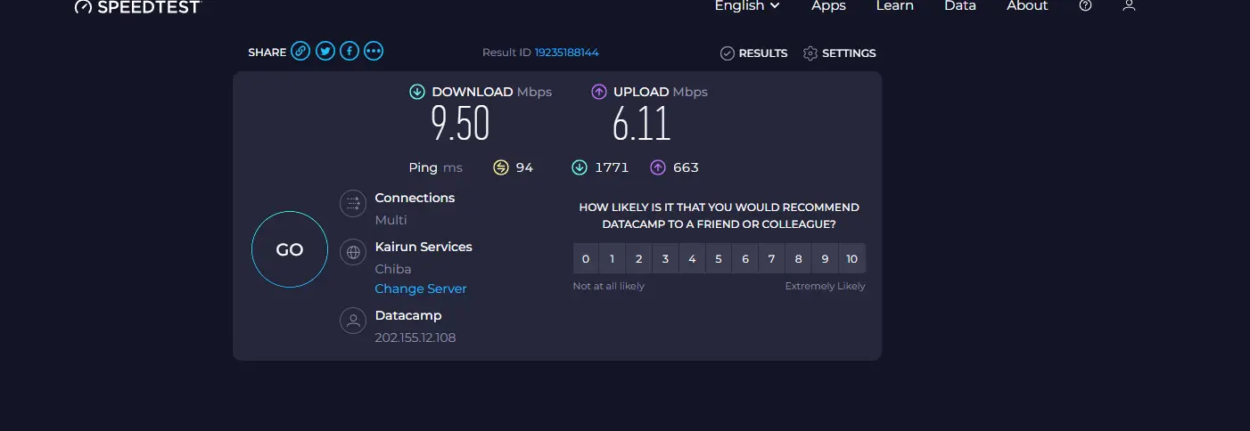Click the Datacamp provider person icon

click(x=353, y=321)
